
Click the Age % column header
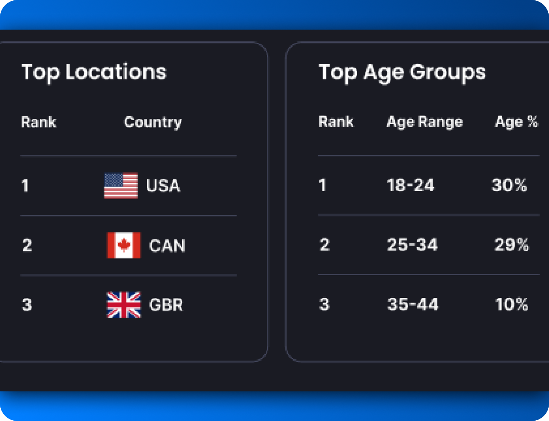pyautogui.click(x=516, y=122)
